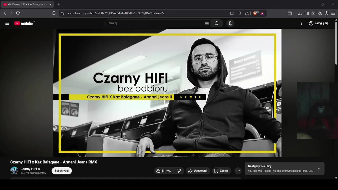The height and width of the screenshot is (190, 338).
Task: Bookmark this page with the bookmark icon
Action: point(54,13)
